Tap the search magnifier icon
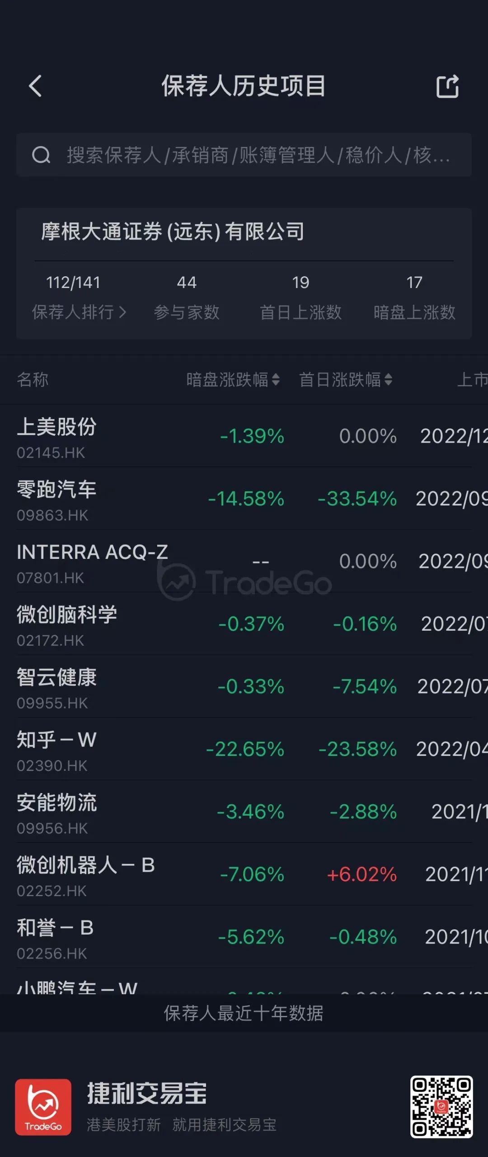Screen dimensions: 488x1157 pos(41,155)
